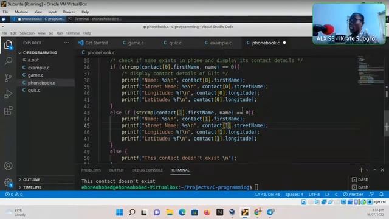The width and height of the screenshot is (389, 219).
Task: Open the Chat app from taskbar
Action: point(157,212)
